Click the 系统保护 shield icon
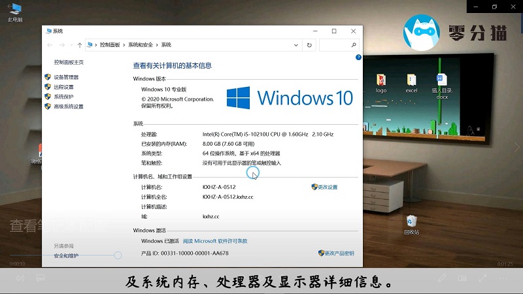The height and width of the screenshot is (294, 523). (48, 97)
